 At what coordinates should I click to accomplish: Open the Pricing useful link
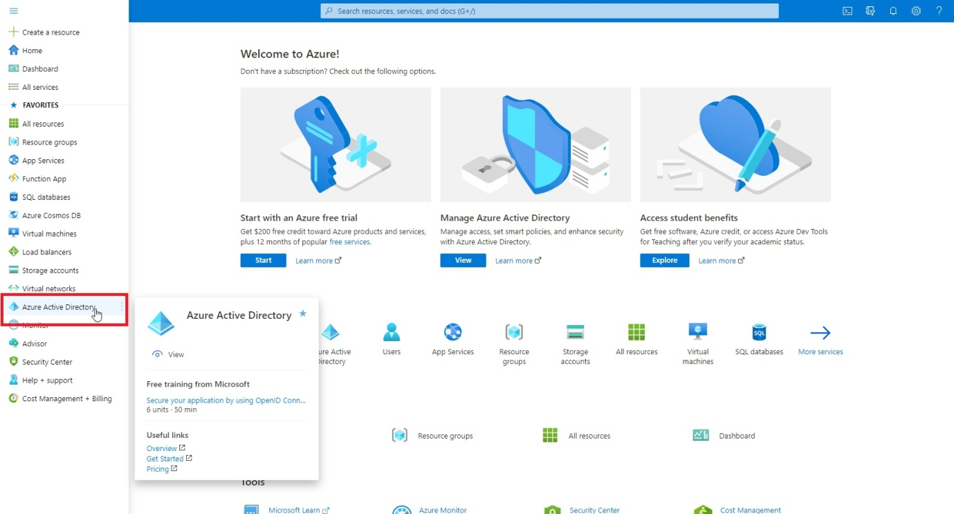(162, 469)
